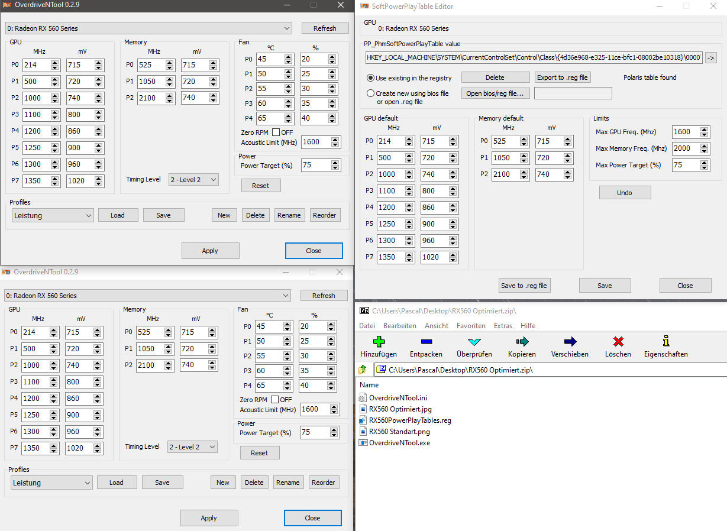
Task: Click Überprüfen test icon in 7-Zip
Action: click(x=474, y=342)
